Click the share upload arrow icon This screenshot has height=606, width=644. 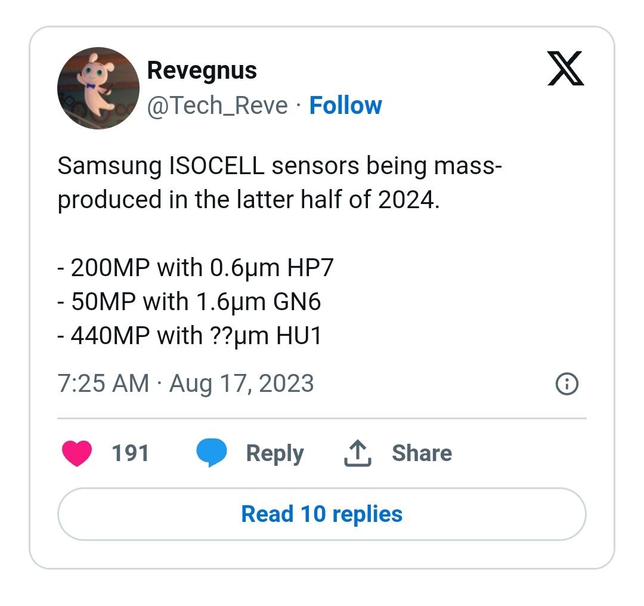pos(358,454)
